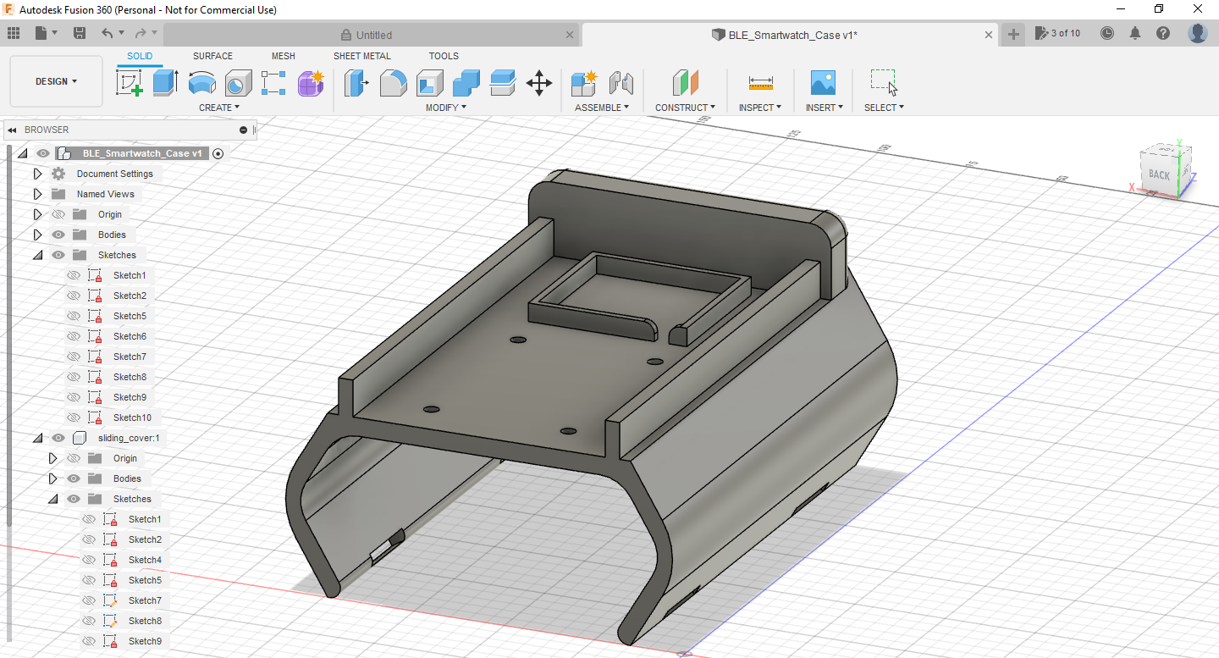
Task: Toggle visibility of top-level Sketch1
Action: (x=74, y=275)
